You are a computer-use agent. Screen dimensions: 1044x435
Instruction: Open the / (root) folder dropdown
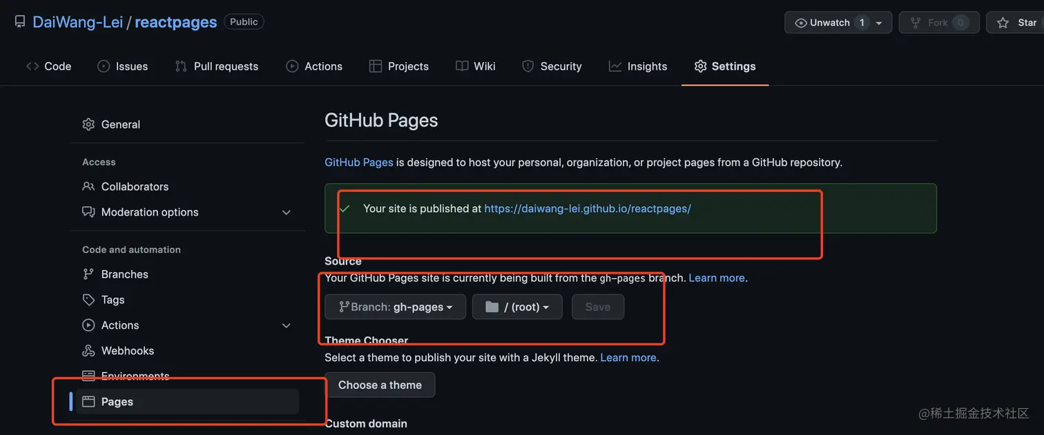[x=517, y=307]
